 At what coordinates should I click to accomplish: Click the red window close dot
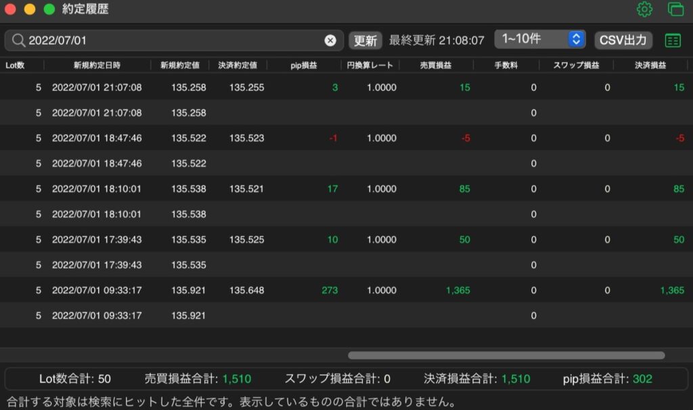[9, 9]
